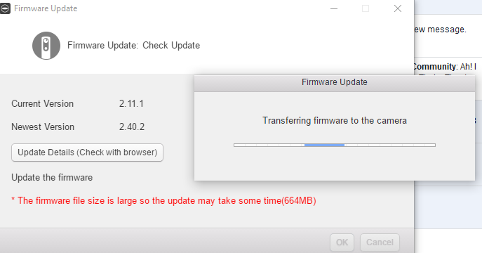The image size is (482, 253).
Task: Minimize the Firmware Update window
Action: 334,8
